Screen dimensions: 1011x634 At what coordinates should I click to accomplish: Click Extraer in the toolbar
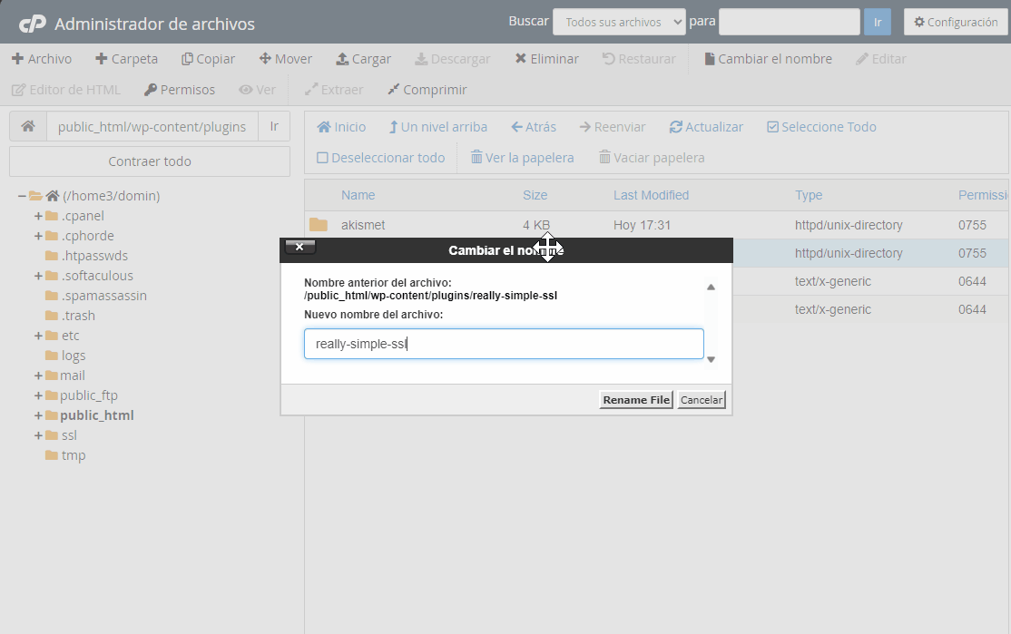click(334, 90)
